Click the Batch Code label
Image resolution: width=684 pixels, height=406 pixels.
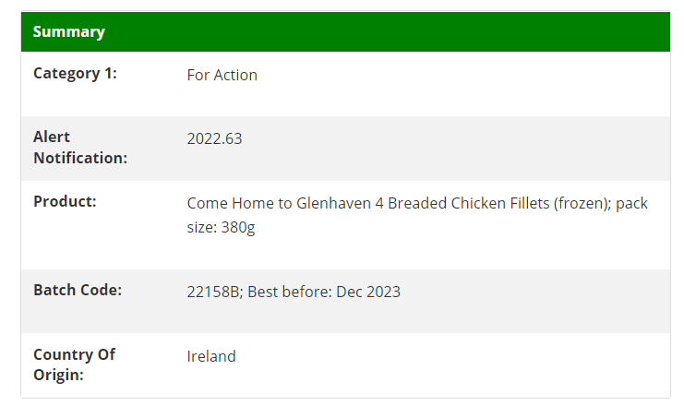coord(78,290)
